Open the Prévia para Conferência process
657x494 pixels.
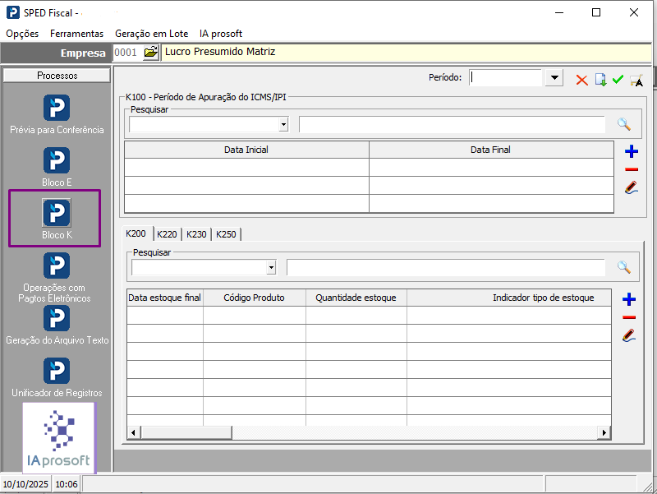pyautogui.click(x=57, y=108)
